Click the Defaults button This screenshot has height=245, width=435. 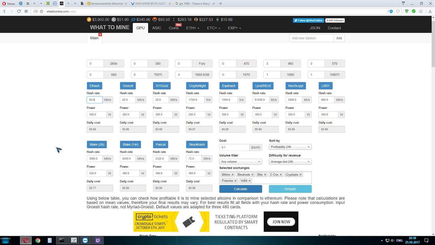point(290,189)
